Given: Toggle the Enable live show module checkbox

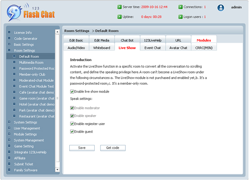Looking at the screenshot, I should click(72, 92).
